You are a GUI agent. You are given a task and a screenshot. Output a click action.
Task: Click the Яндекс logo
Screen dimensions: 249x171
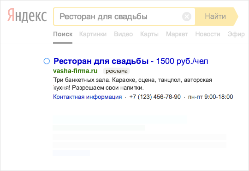pos(27,15)
